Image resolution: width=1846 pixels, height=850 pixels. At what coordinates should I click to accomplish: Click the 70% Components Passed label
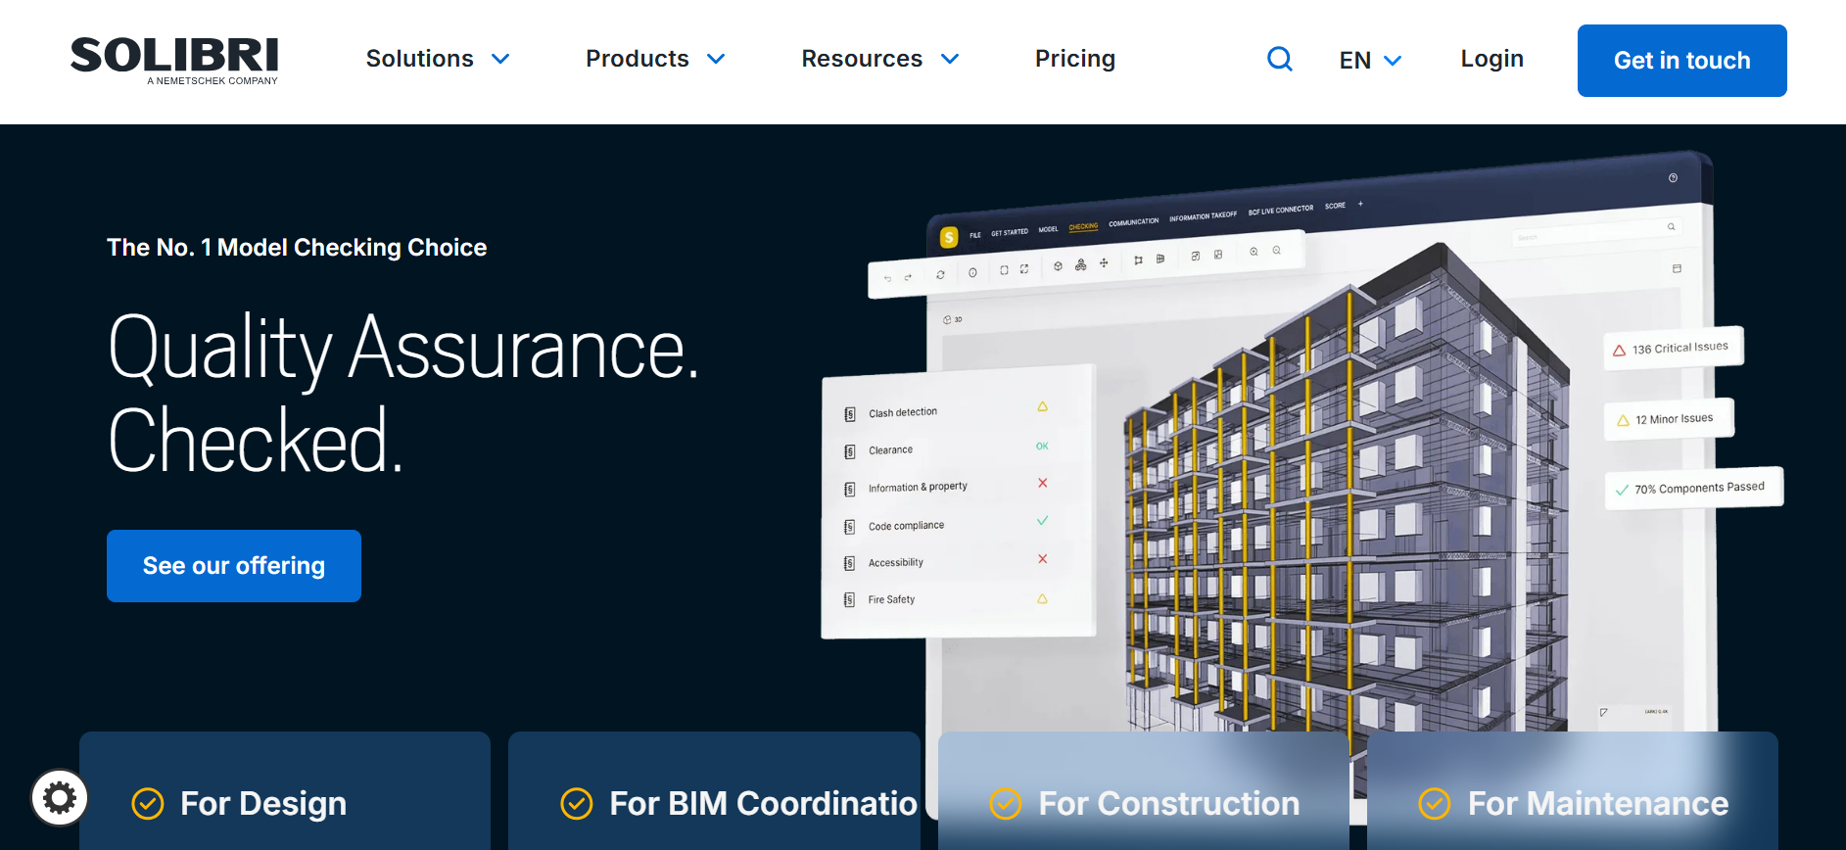pyautogui.click(x=1693, y=488)
